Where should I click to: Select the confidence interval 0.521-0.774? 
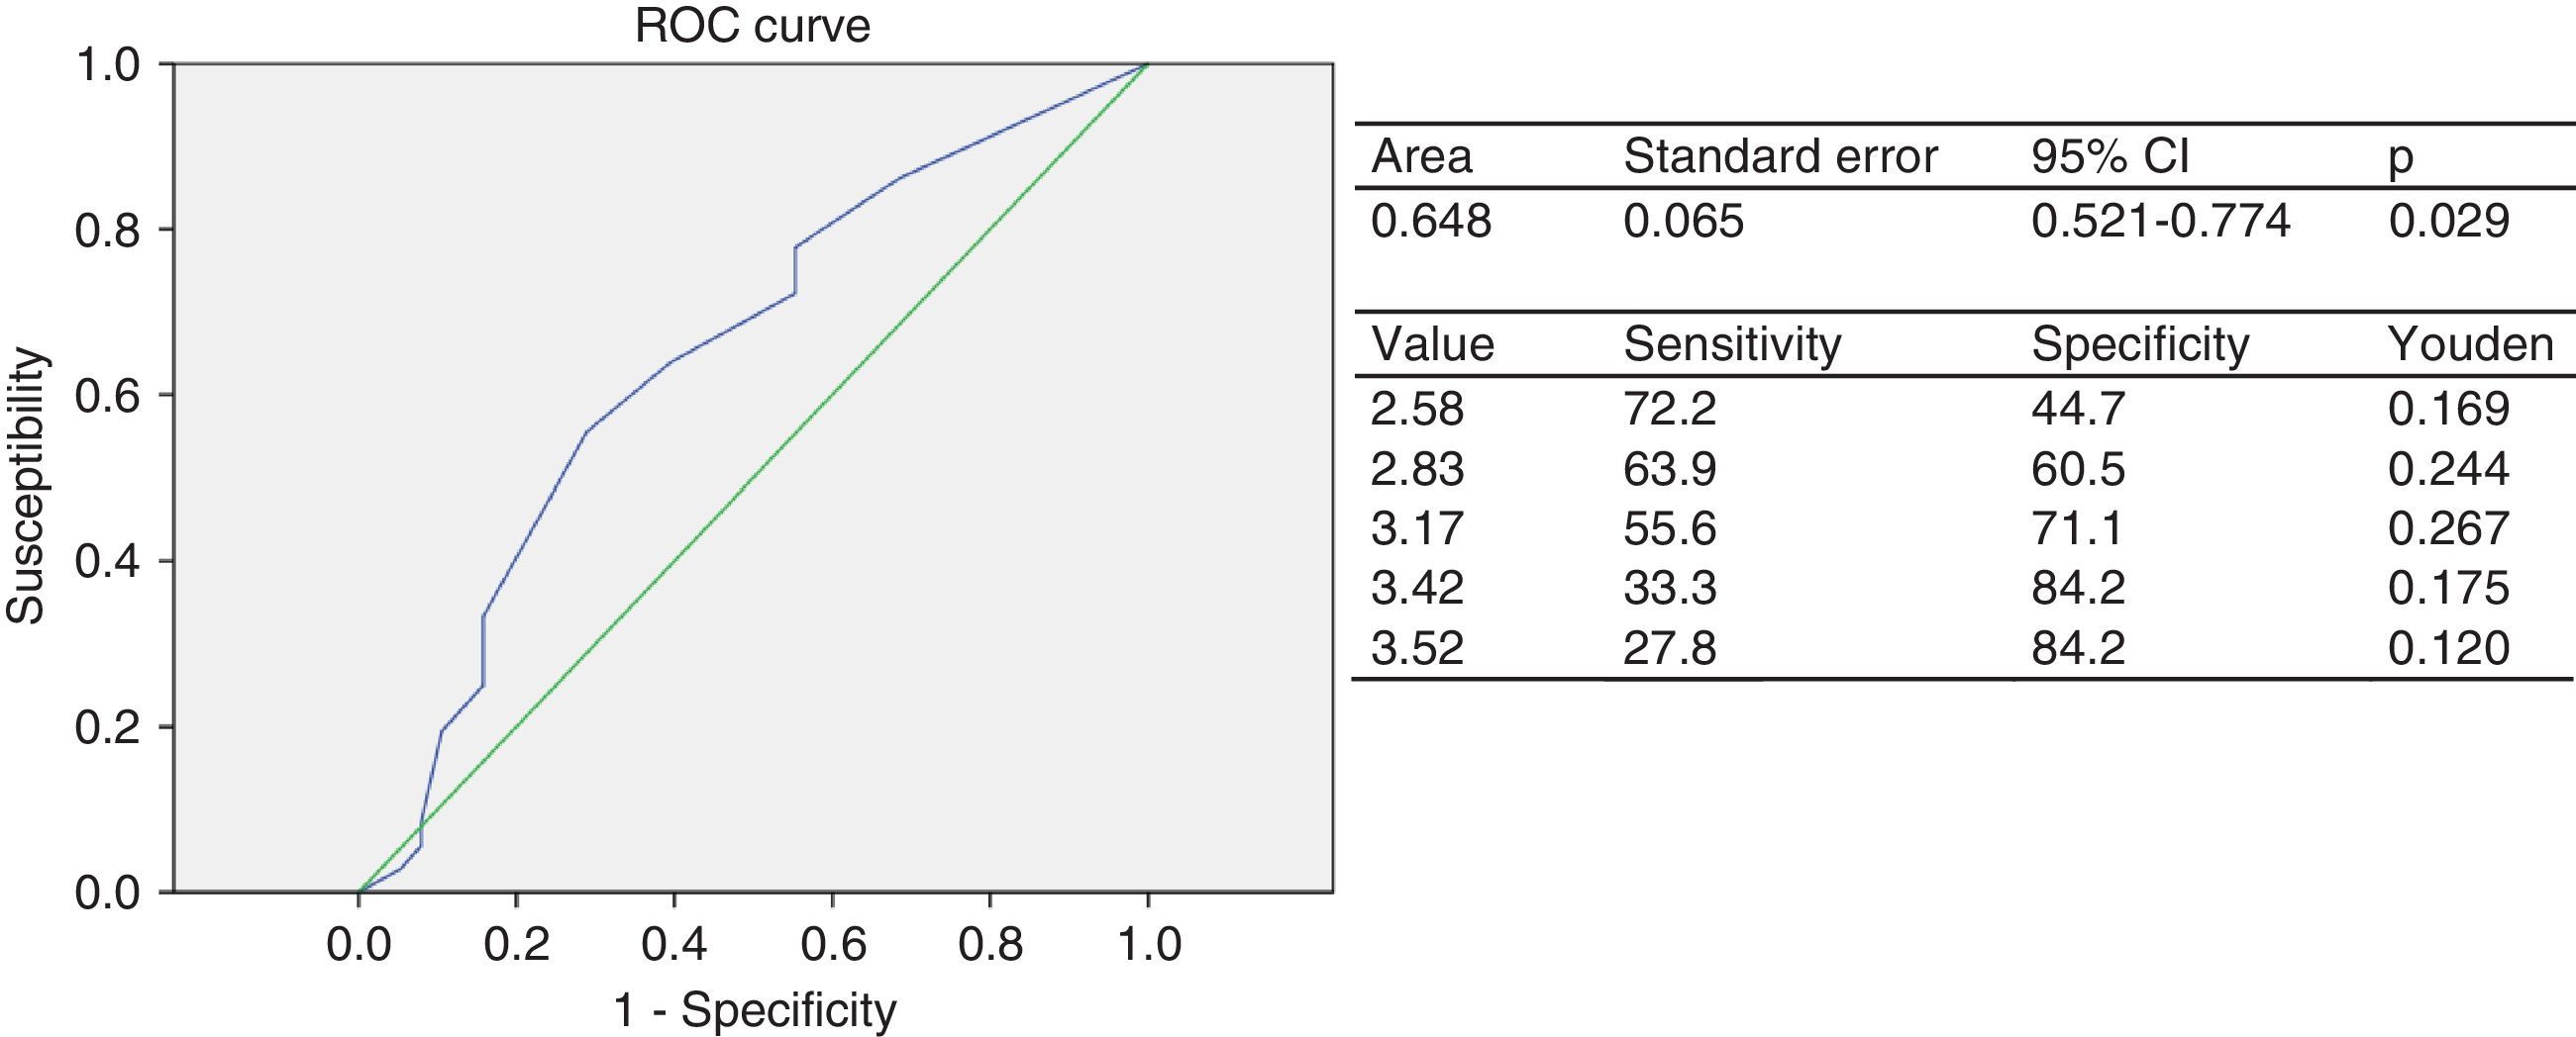coord(2160,220)
